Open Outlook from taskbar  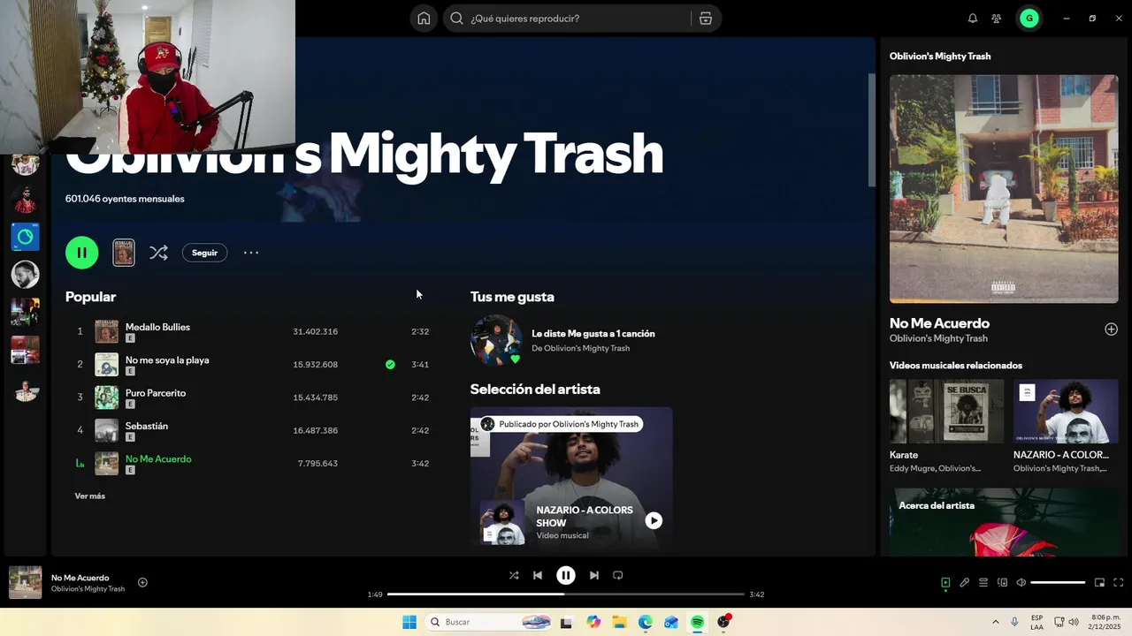click(671, 622)
